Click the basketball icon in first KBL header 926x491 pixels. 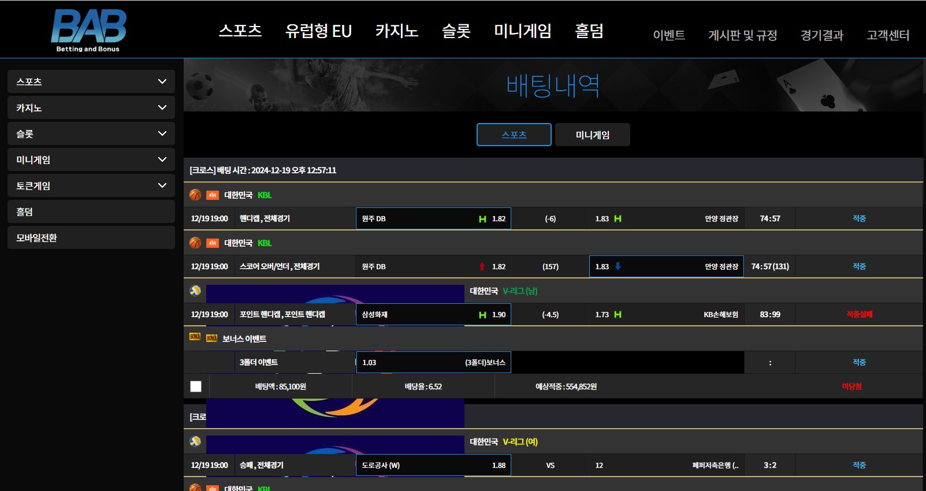(195, 195)
